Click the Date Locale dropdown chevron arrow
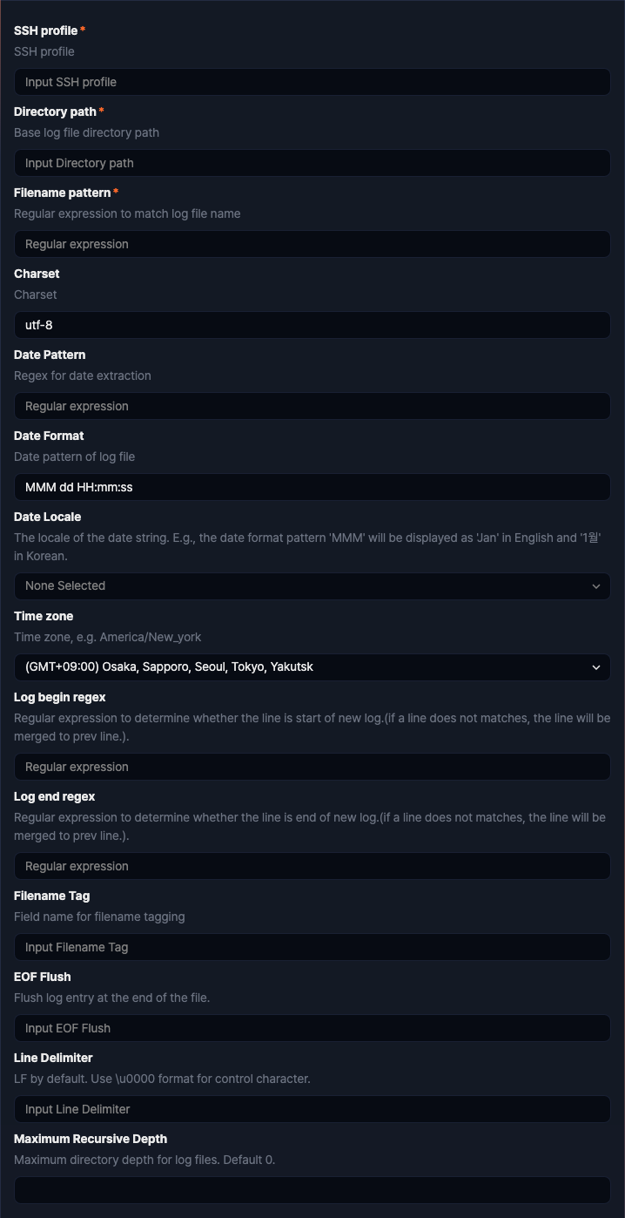The height and width of the screenshot is (1218, 625). (x=596, y=586)
